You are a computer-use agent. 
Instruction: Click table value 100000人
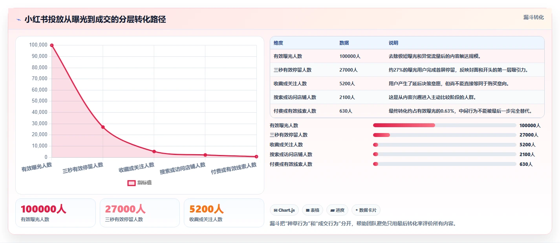[350, 56]
